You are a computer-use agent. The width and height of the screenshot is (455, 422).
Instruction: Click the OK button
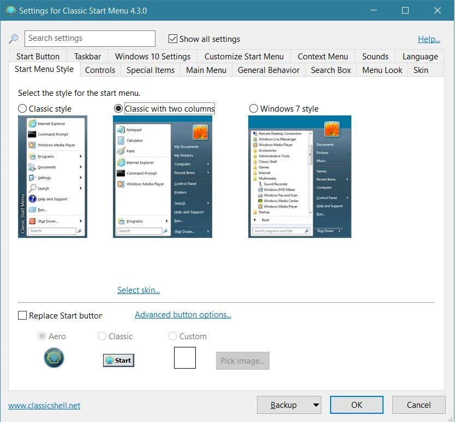[x=357, y=405]
